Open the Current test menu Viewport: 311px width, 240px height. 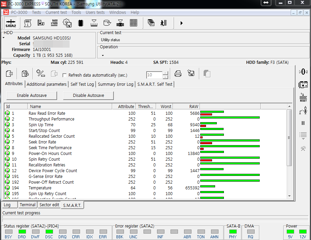[56, 12]
